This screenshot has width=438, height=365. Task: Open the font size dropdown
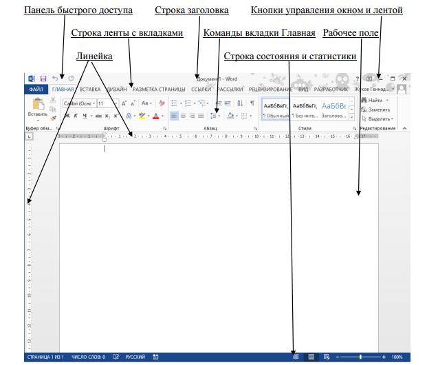click(x=116, y=104)
